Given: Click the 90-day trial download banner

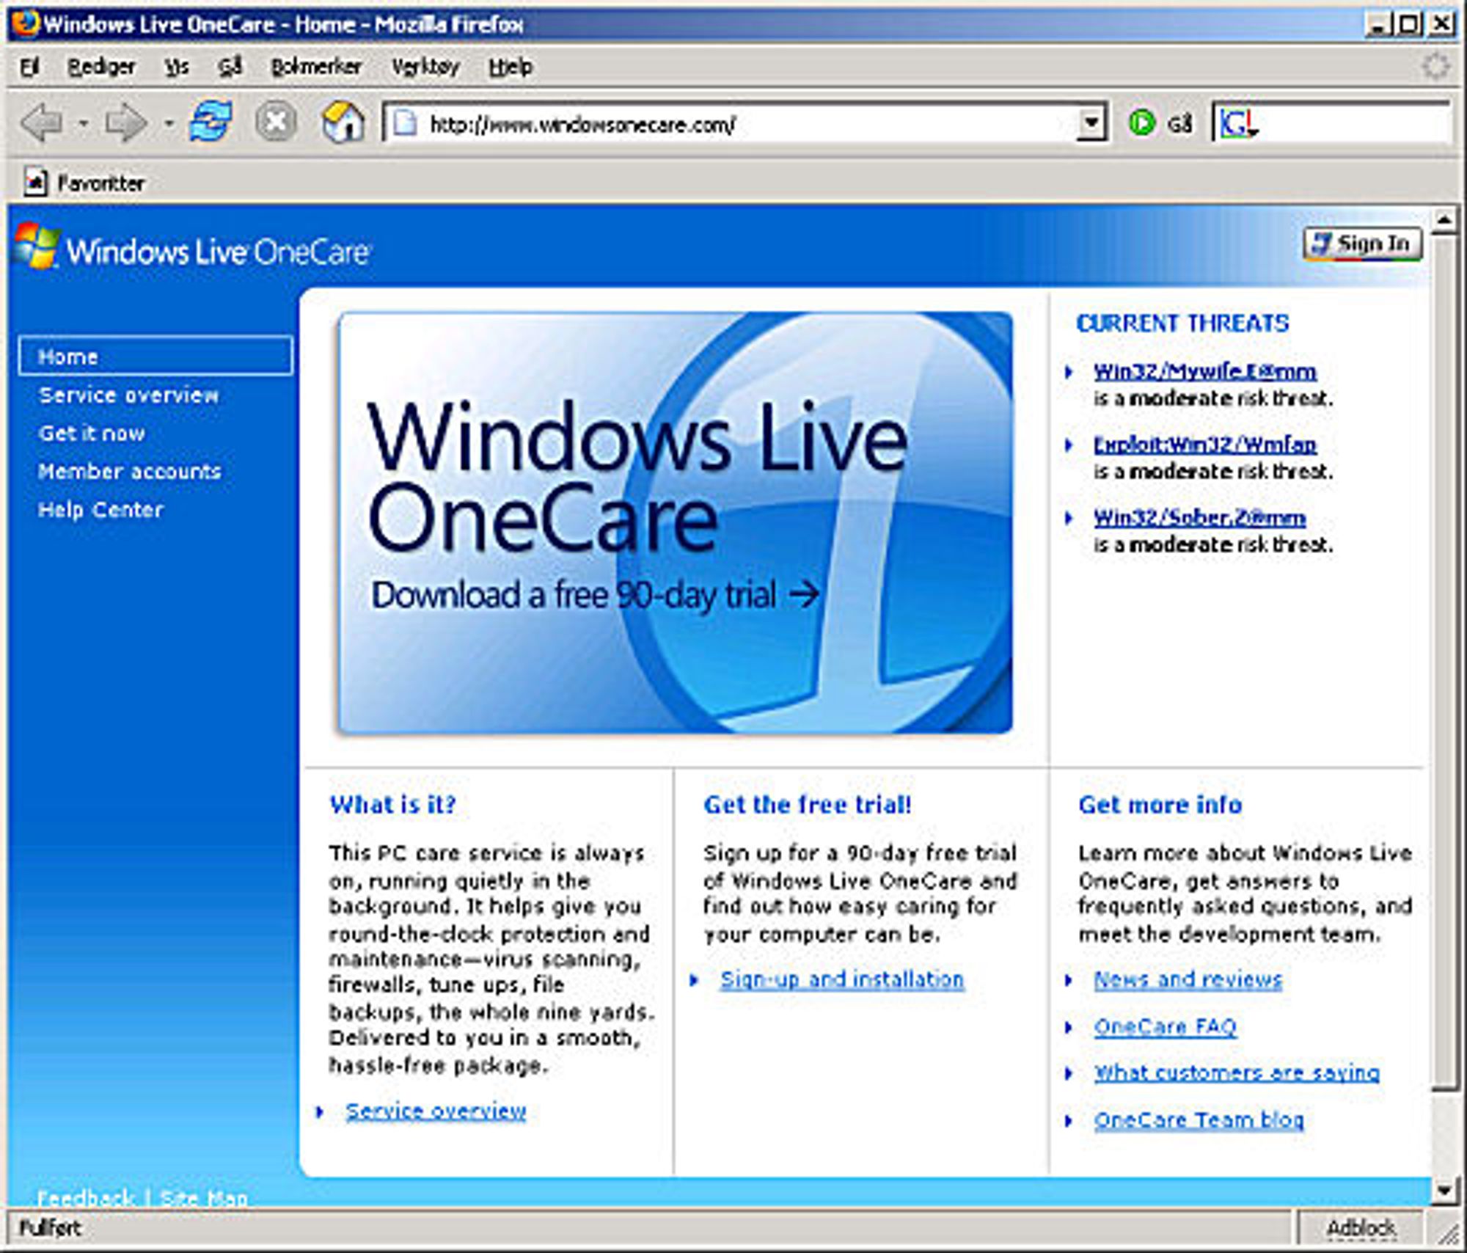Looking at the screenshot, I should pos(675,522).
